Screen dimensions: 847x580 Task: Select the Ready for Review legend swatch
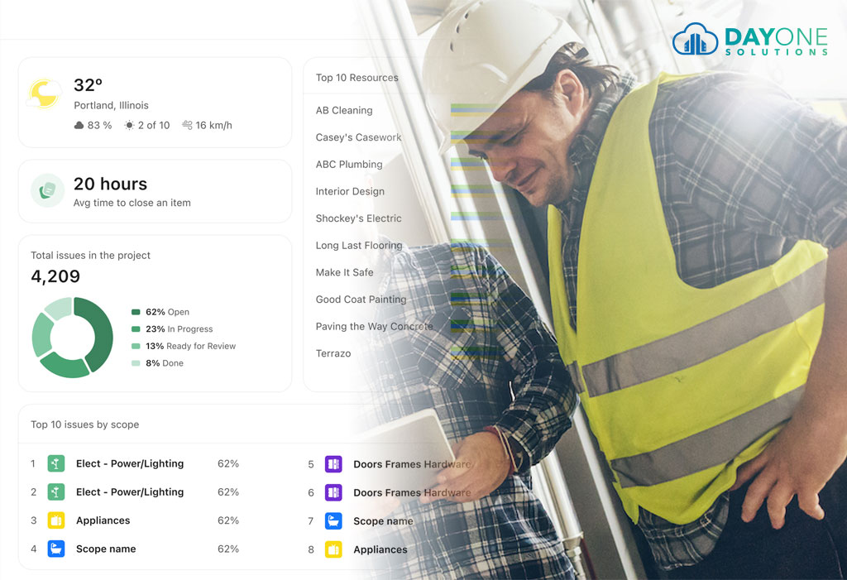[x=136, y=346]
